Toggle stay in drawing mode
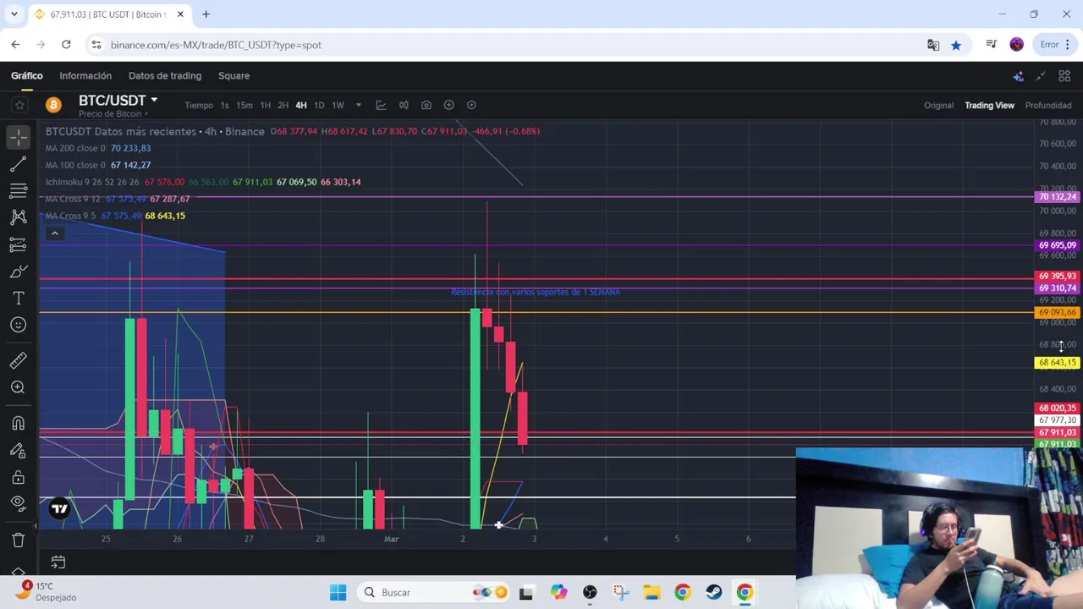Viewport: 1083px width, 609px height. (18, 450)
